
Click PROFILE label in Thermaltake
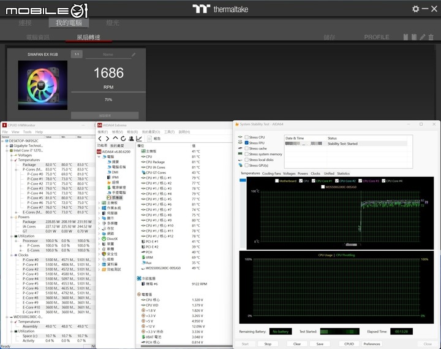377,37
